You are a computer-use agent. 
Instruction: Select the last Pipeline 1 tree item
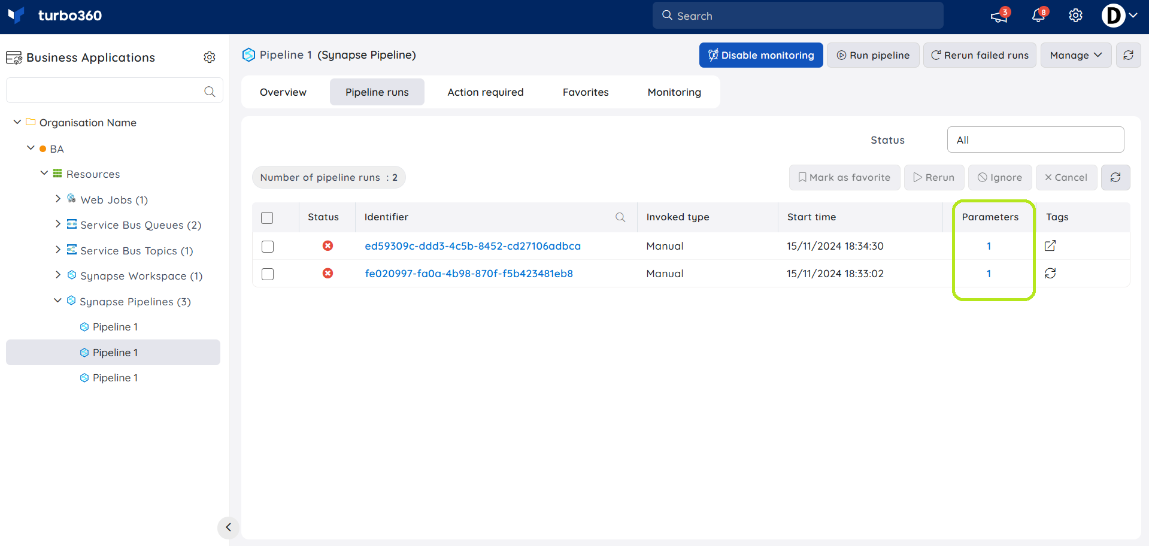pyautogui.click(x=115, y=378)
